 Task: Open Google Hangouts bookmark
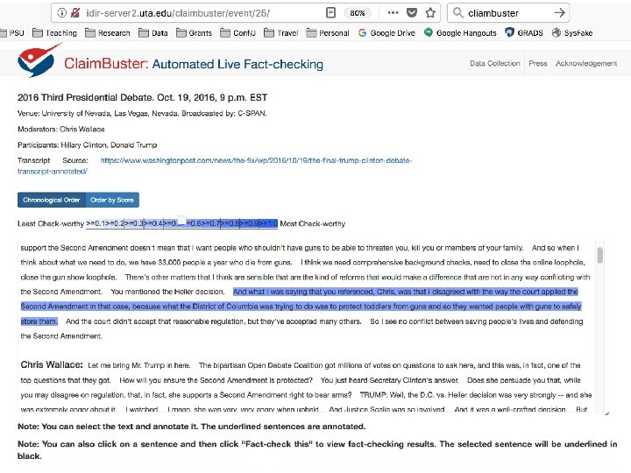[x=460, y=33]
